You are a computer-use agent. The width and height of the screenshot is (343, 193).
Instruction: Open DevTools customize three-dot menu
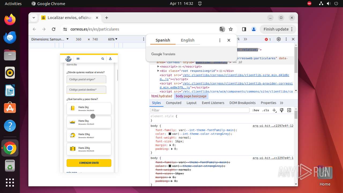[286, 39]
